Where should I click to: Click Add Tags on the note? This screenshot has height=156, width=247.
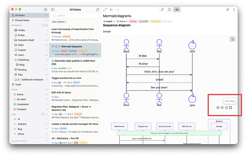pos(167,21)
